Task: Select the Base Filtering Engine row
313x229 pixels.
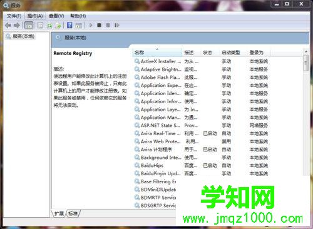Action: click(155, 181)
